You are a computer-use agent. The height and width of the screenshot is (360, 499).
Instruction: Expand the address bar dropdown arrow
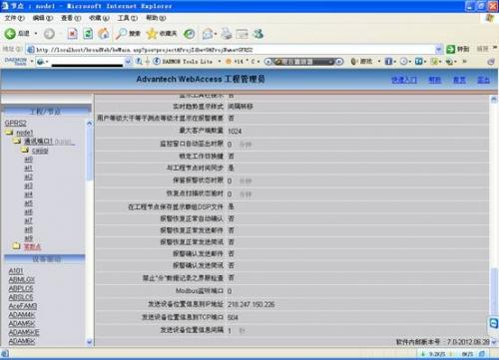pyautogui.click(x=439, y=50)
